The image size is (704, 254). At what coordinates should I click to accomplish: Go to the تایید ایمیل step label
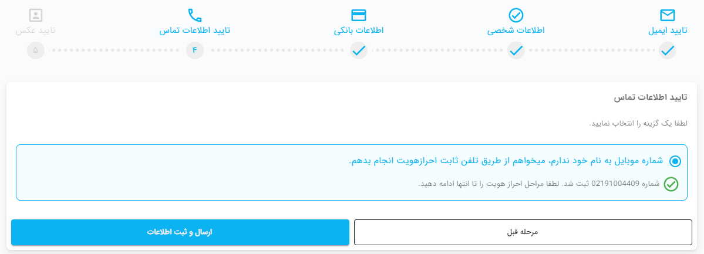(668, 31)
